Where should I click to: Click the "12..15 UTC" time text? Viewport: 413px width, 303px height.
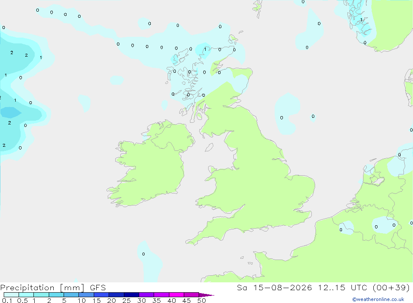click(x=342, y=288)
